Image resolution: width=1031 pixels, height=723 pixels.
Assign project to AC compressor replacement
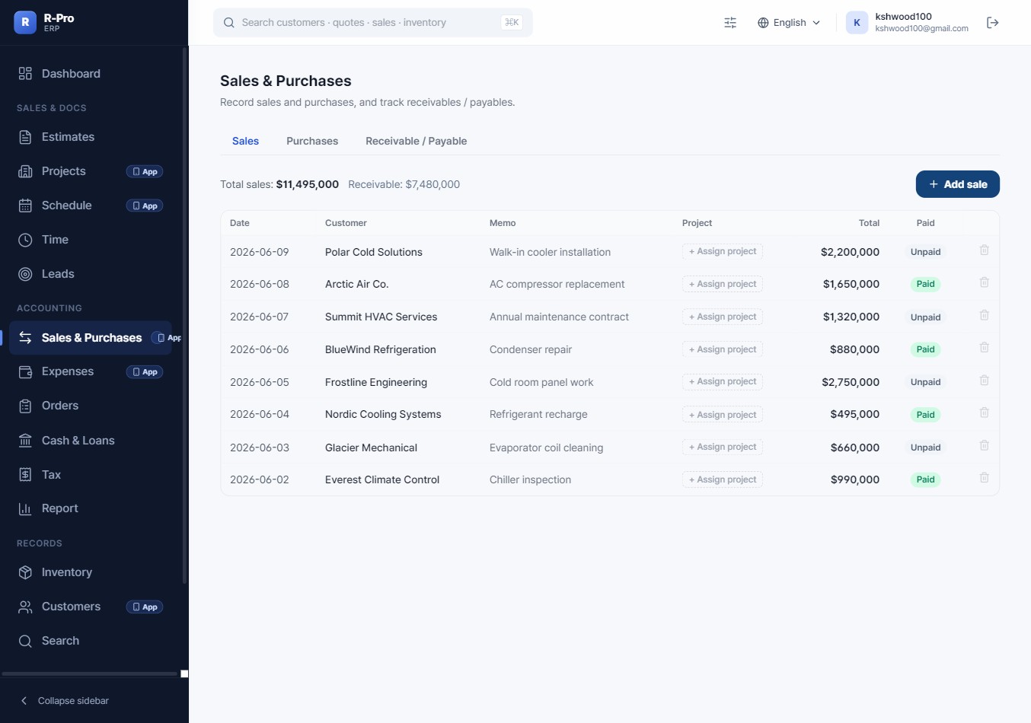pyautogui.click(x=723, y=284)
